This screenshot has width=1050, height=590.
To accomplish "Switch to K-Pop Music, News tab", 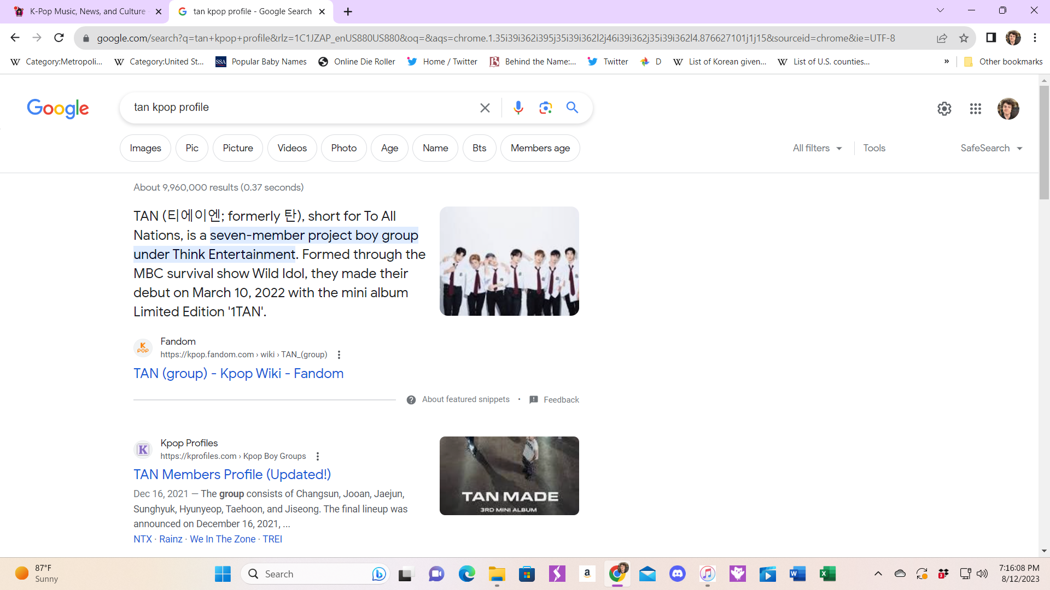I will pos(87,11).
